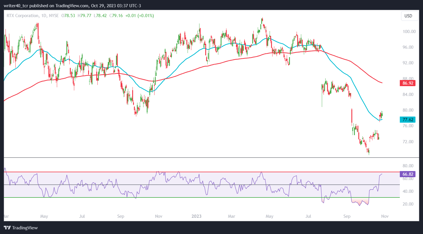Image resolution: width=423 pixels, height=234 pixels.
Task: Click the 100.00 price axis label
Action: click(x=409, y=31)
